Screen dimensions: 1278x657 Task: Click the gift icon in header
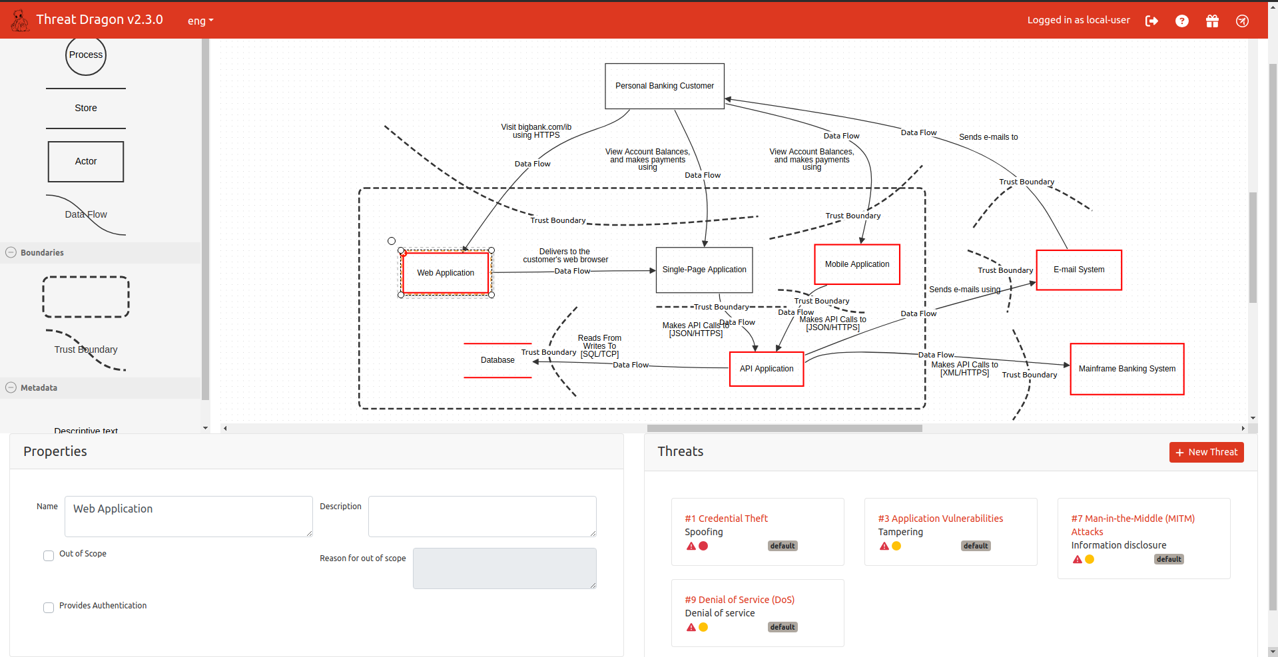1212,21
